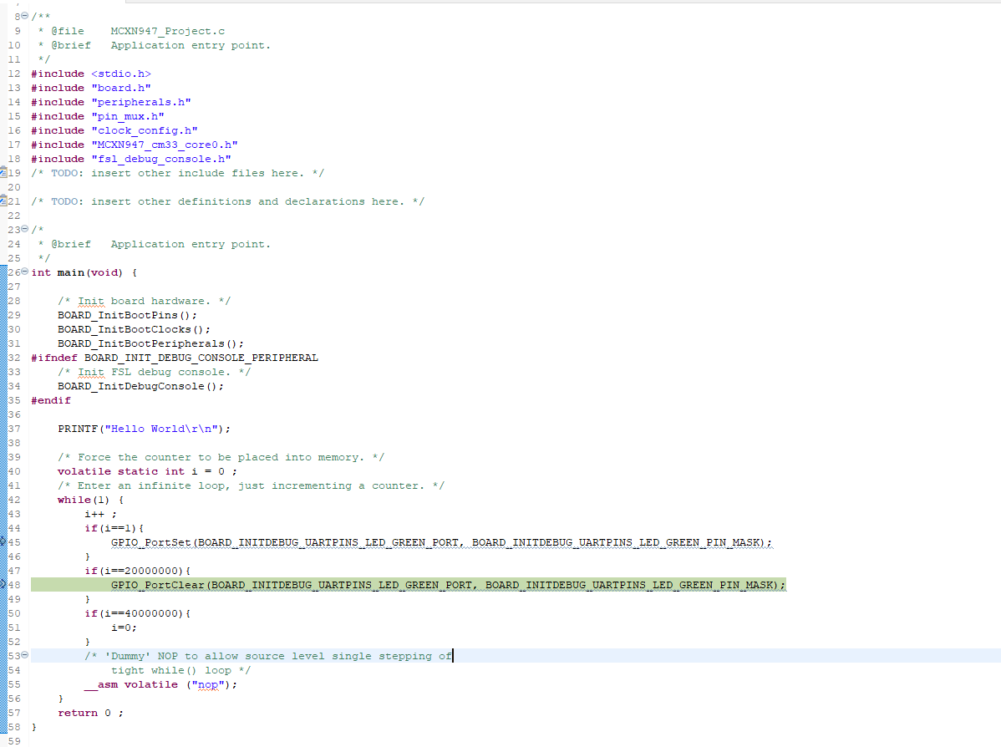Screen dimensions: 1001x747
Task: Click the __asm volatile nop instruction
Action: (159, 683)
